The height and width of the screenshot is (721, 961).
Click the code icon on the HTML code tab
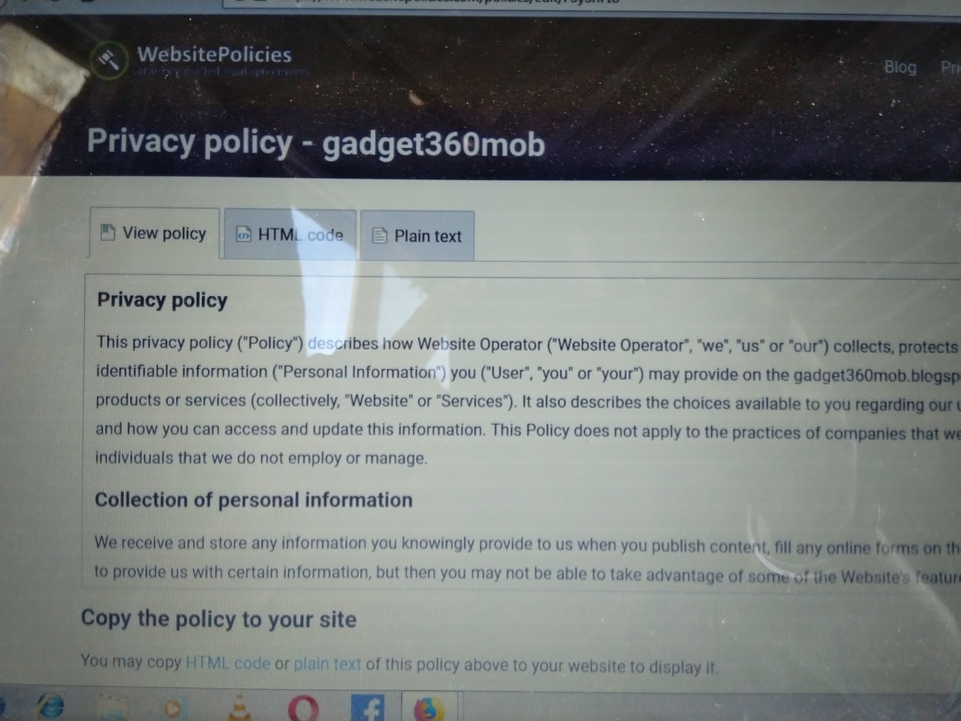click(x=243, y=234)
